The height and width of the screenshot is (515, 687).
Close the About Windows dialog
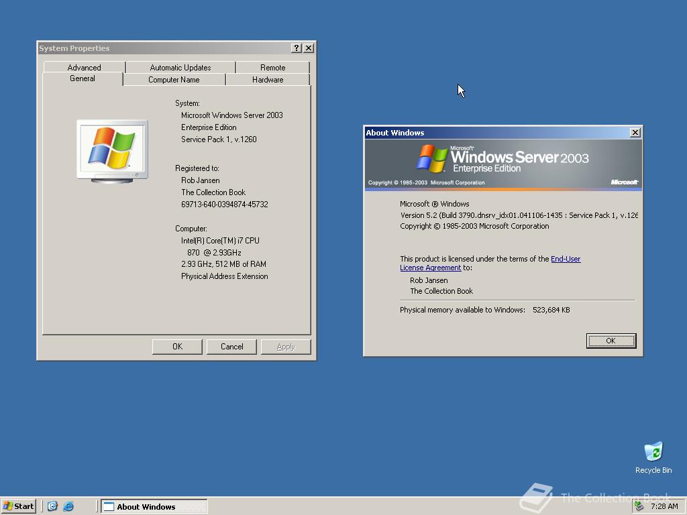coord(635,132)
